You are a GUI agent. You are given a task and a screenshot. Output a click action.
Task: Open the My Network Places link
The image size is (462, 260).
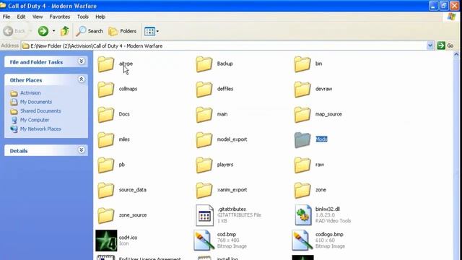(x=40, y=129)
